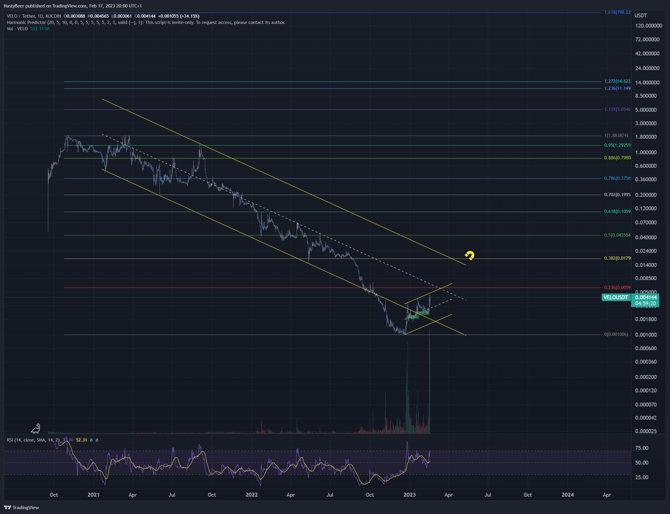Select the dinosaur sticker icon on the chart
The height and width of the screenshot is (514, 670).
(x=36, y=429)
